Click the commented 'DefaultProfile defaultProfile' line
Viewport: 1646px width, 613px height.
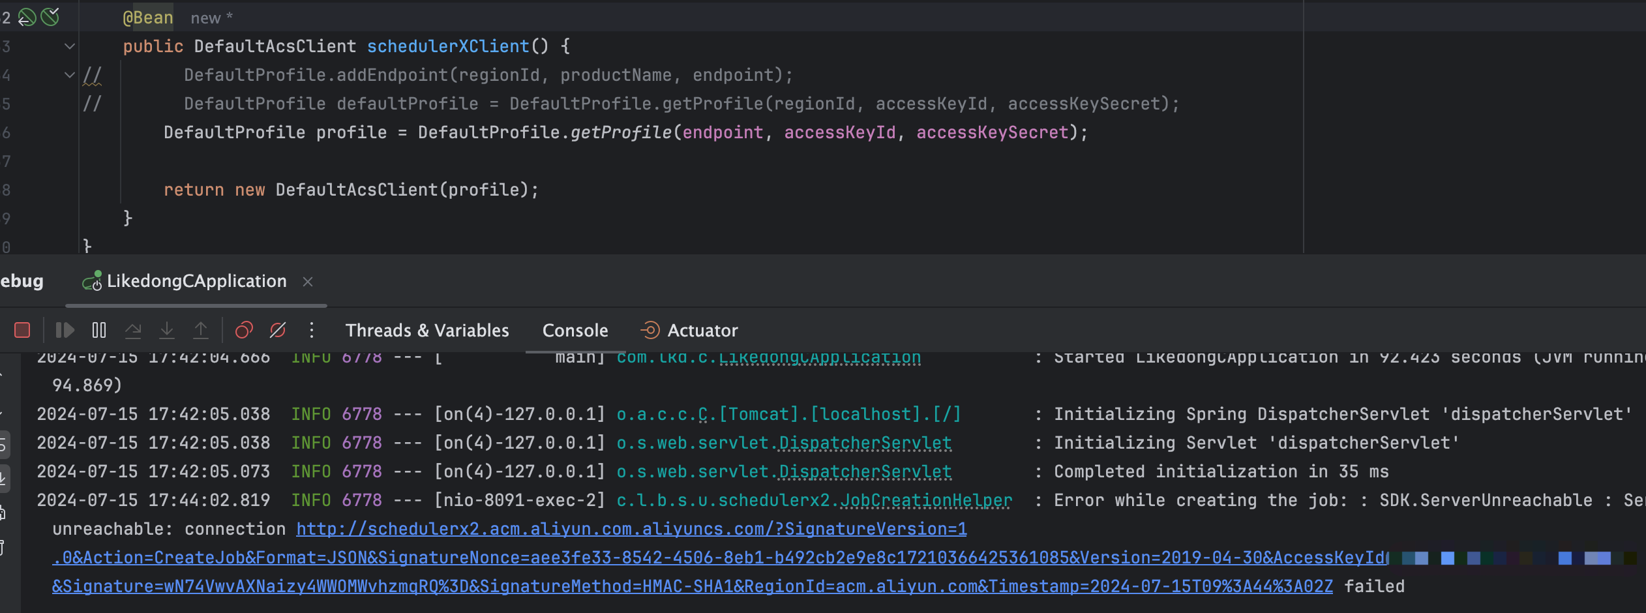point(682,104)
